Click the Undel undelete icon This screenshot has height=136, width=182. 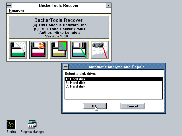(x=100, y=50)
